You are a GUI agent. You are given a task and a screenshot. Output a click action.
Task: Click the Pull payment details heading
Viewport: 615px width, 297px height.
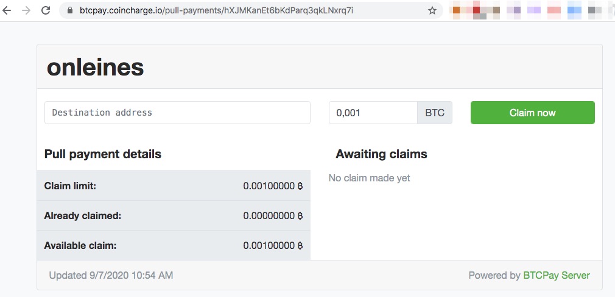103,154
